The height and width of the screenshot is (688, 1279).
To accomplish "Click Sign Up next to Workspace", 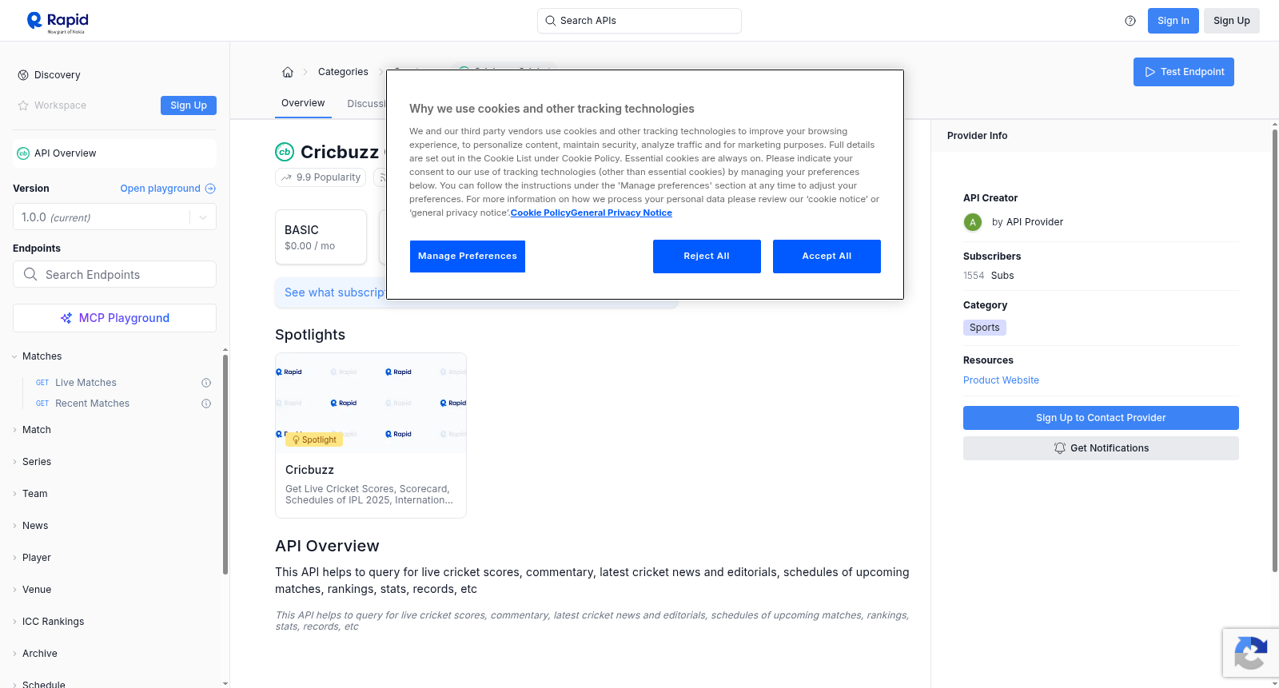I will [x=189, y=105].
